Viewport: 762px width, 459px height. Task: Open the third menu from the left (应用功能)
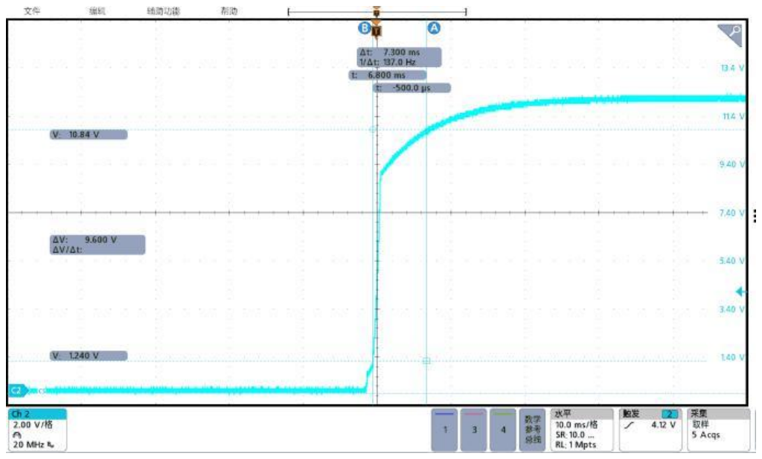164,10
